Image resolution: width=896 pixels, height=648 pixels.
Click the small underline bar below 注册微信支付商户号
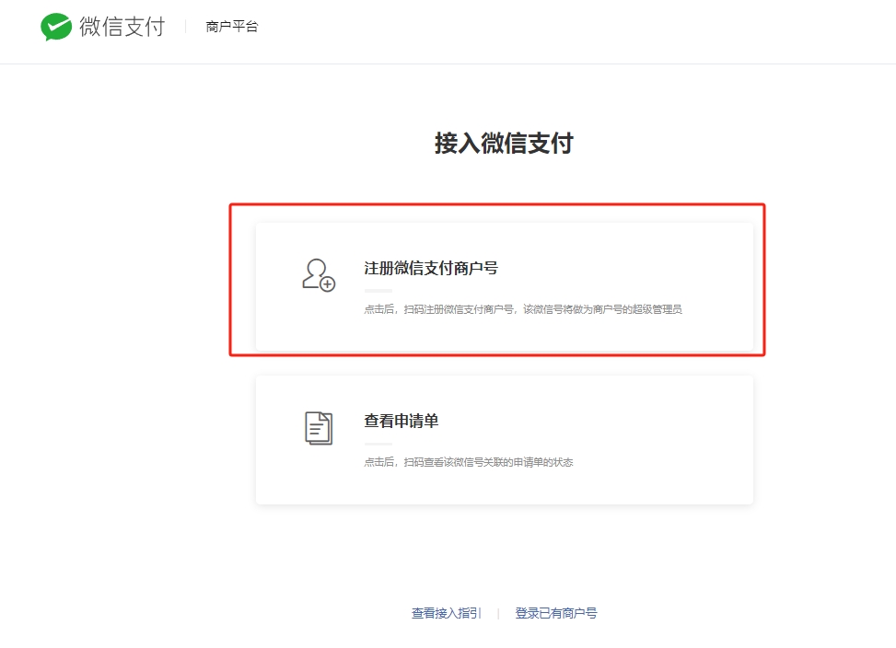coord(378,291)
